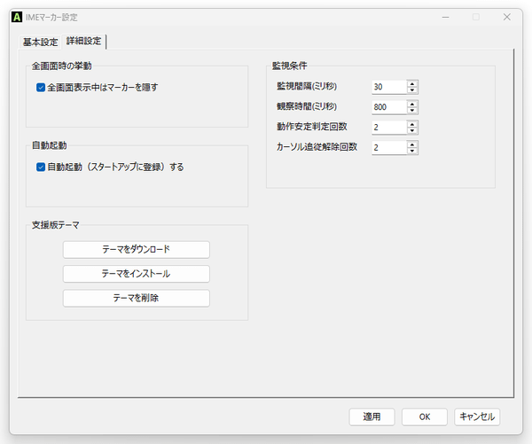Click the 動作安定判定回数 label
Viewport: 532px width, 444px height.
pos(312,127)
